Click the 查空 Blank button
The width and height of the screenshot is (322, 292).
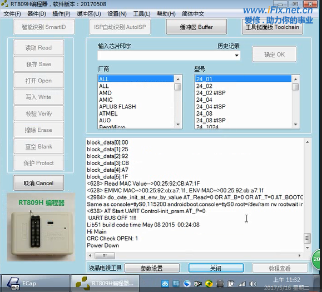click(38, 146)
